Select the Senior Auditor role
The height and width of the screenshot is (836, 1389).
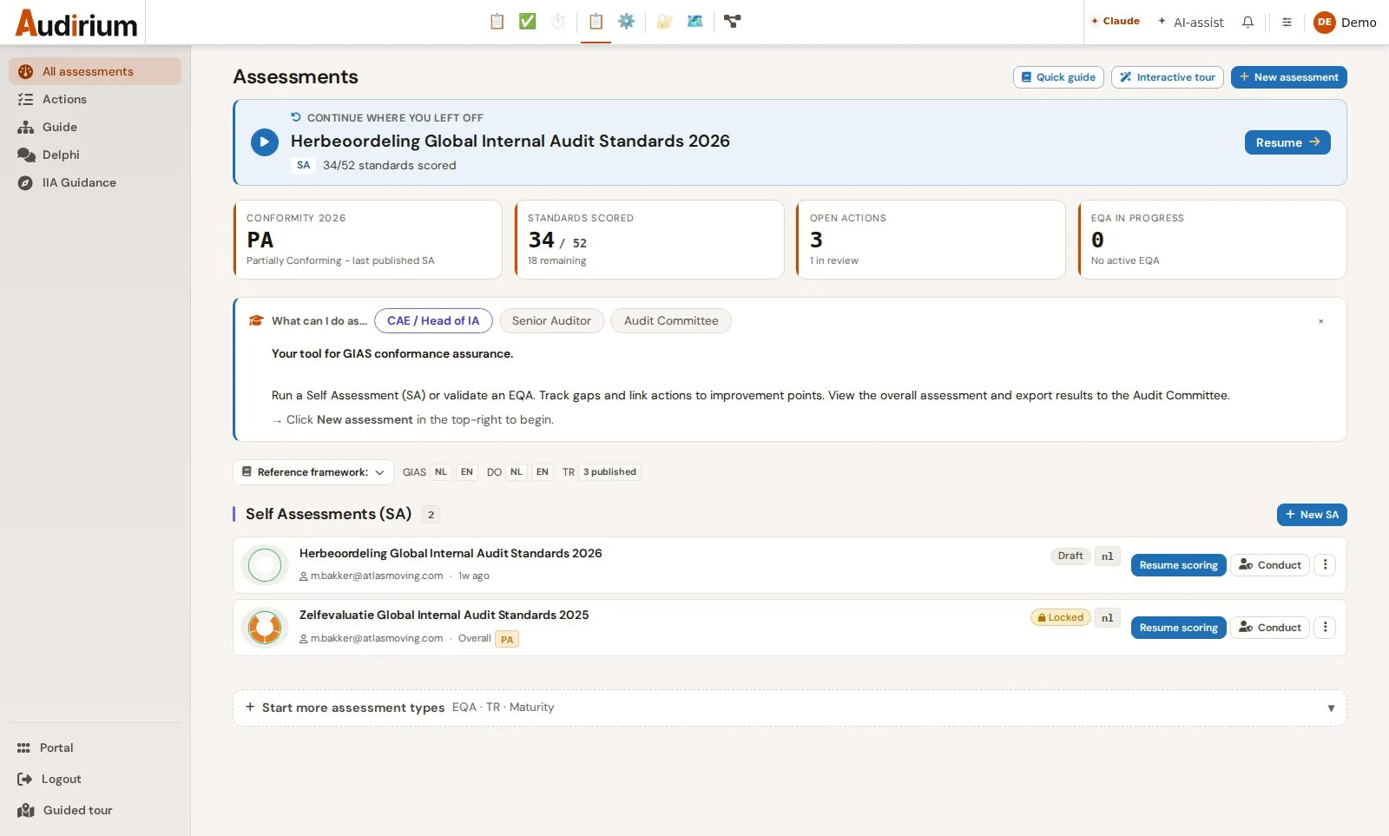551,321
